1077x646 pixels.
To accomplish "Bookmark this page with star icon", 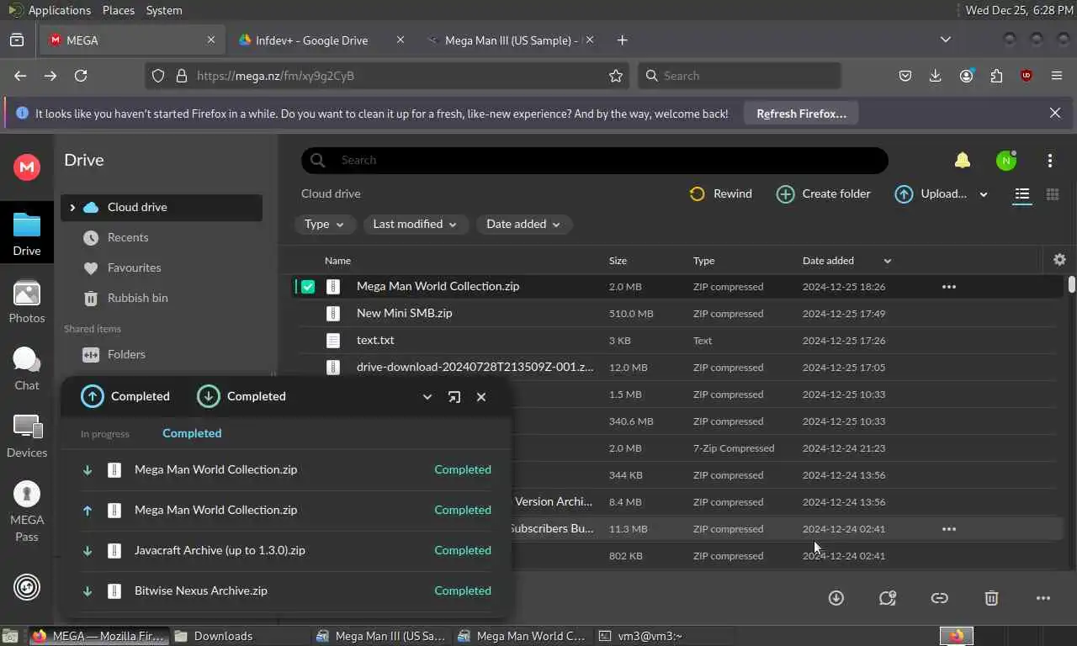I will (x=616, y=76).
